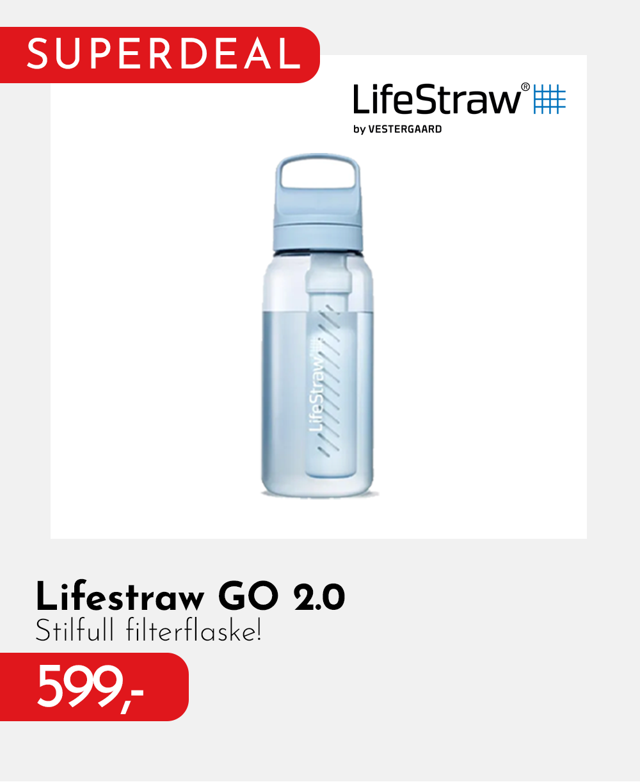Click the LifeStraw brand logo text
This screenshot has width=640, height=782.
pos(438,100)
